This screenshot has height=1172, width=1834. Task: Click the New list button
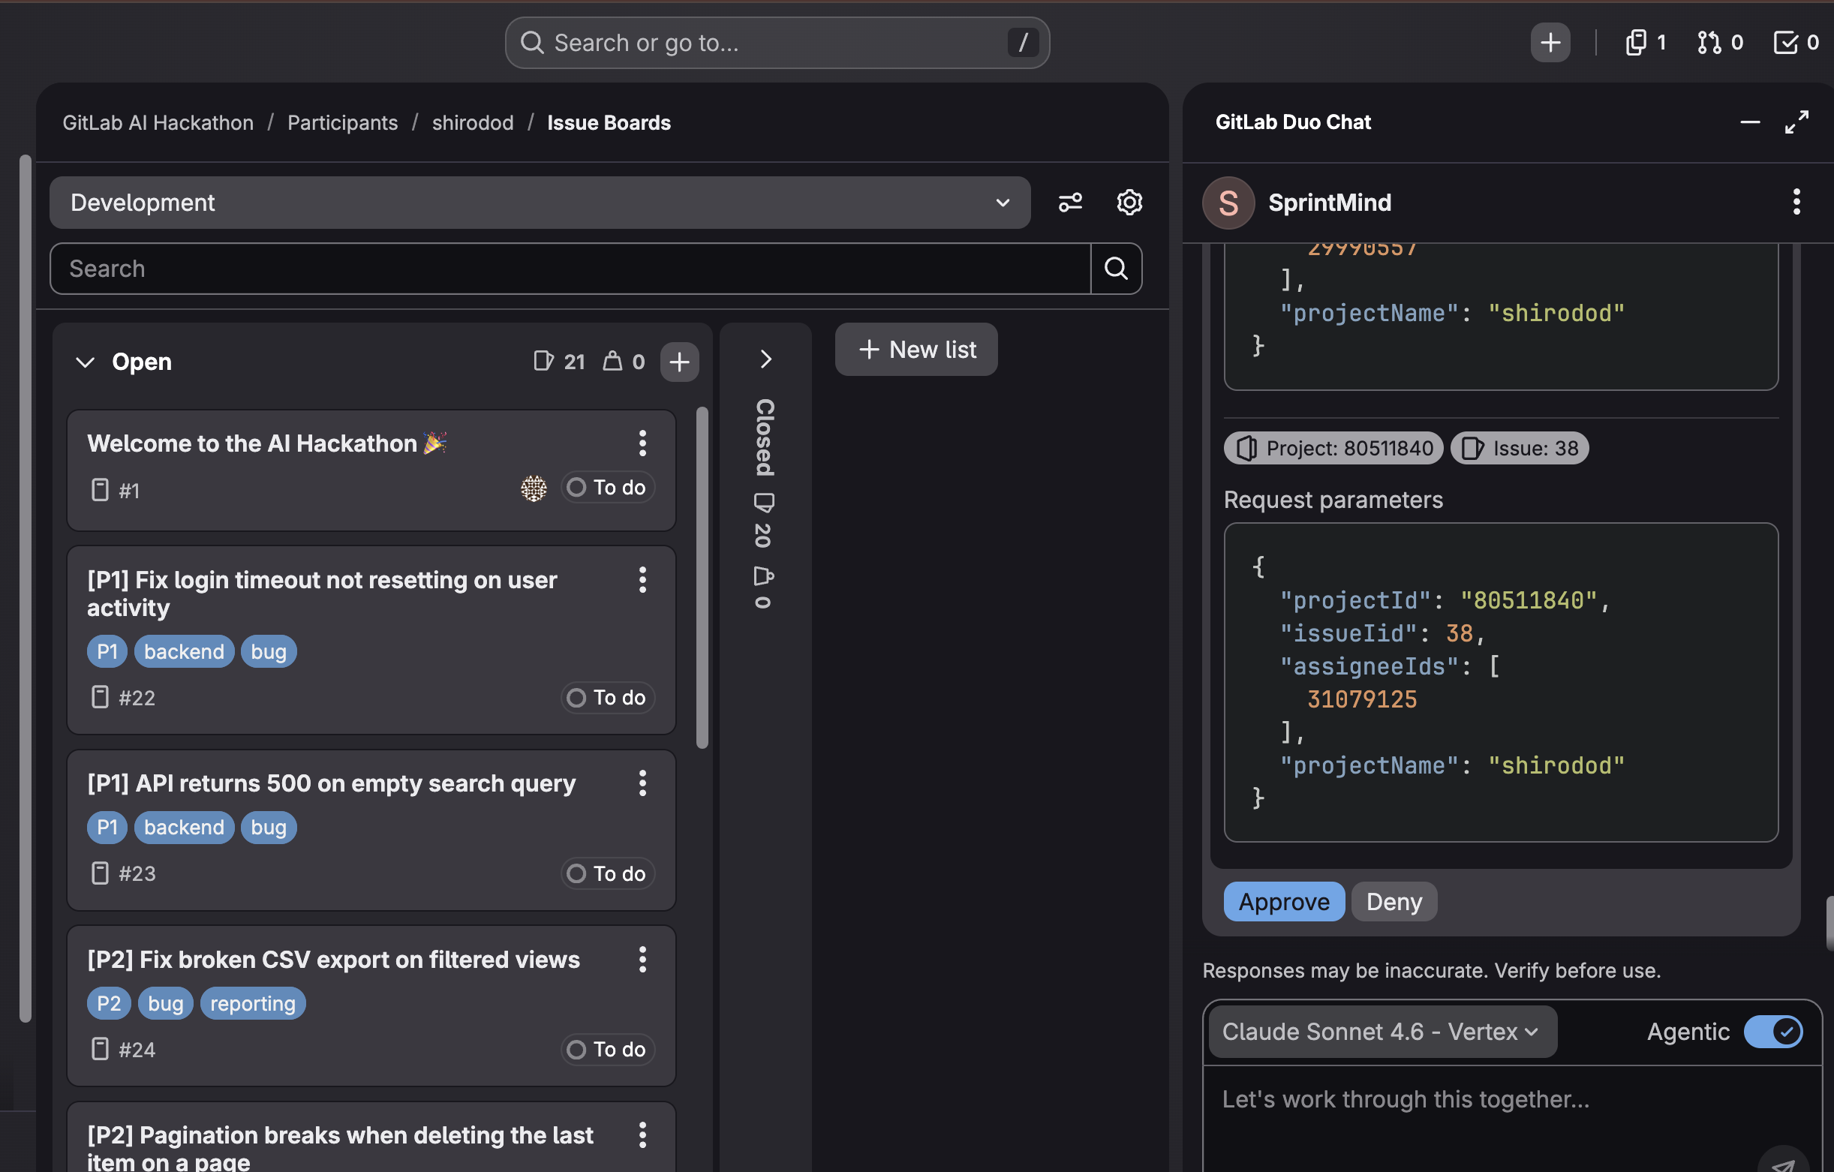click(916, 350)
